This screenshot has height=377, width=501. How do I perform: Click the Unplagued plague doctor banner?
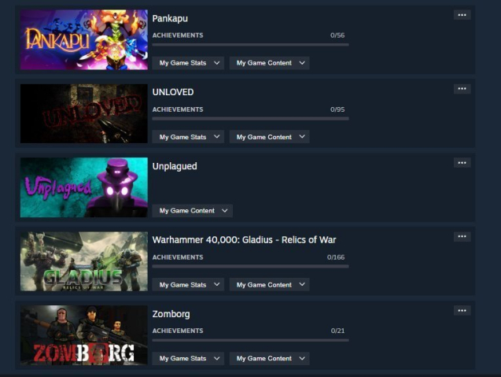tap(84, 187)
